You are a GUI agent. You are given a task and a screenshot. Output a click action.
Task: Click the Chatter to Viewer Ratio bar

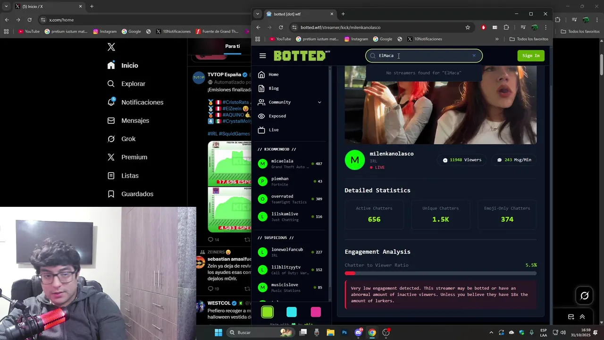click(x=440, y=273)
